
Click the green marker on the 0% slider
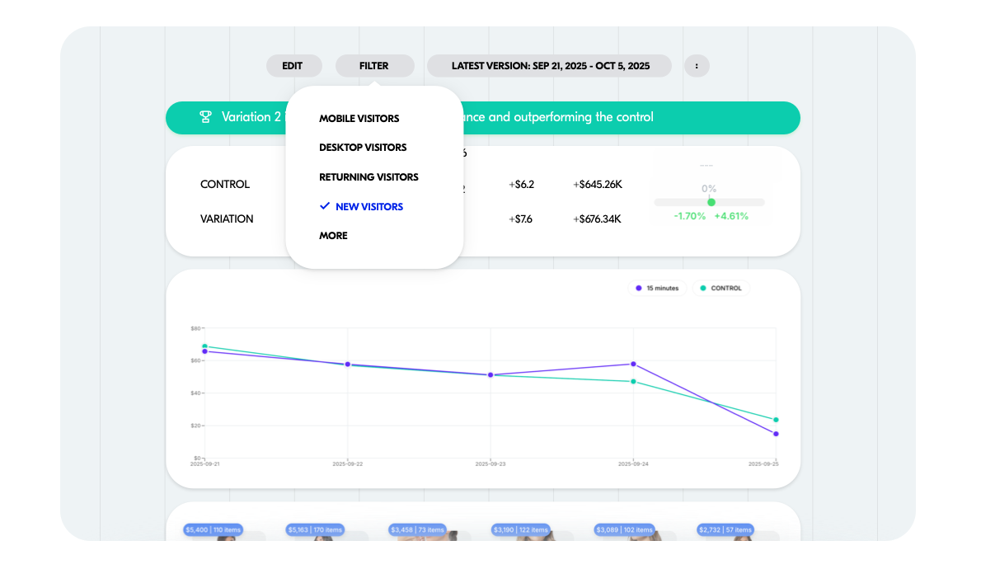[x=711, y=202]
